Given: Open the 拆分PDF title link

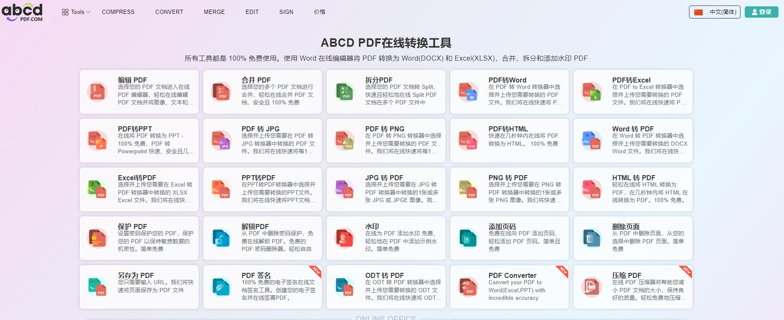Looking at the screenshot, I should (x=379, y=80).
